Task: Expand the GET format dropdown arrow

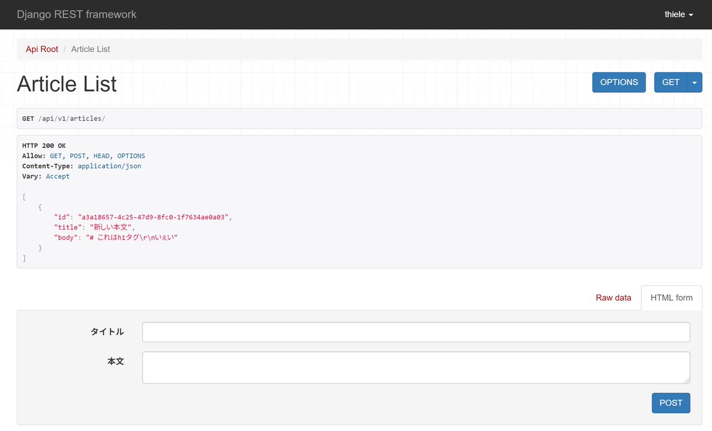Action: (x=695, y=82)
